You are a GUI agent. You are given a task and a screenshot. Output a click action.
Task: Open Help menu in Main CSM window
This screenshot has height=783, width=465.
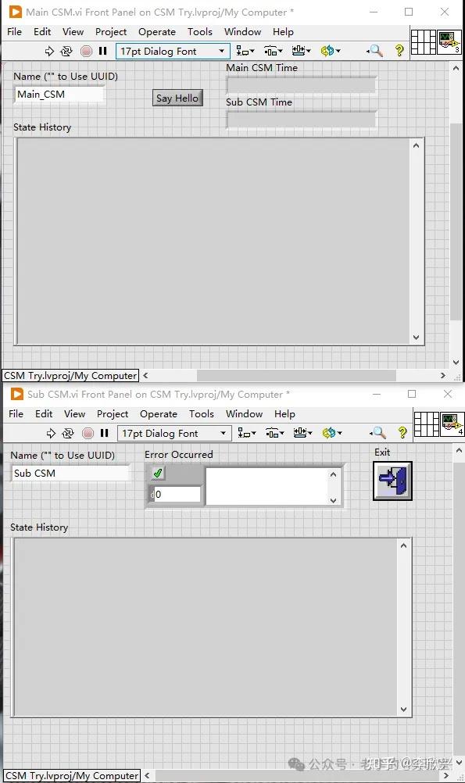tap(283, 31)
